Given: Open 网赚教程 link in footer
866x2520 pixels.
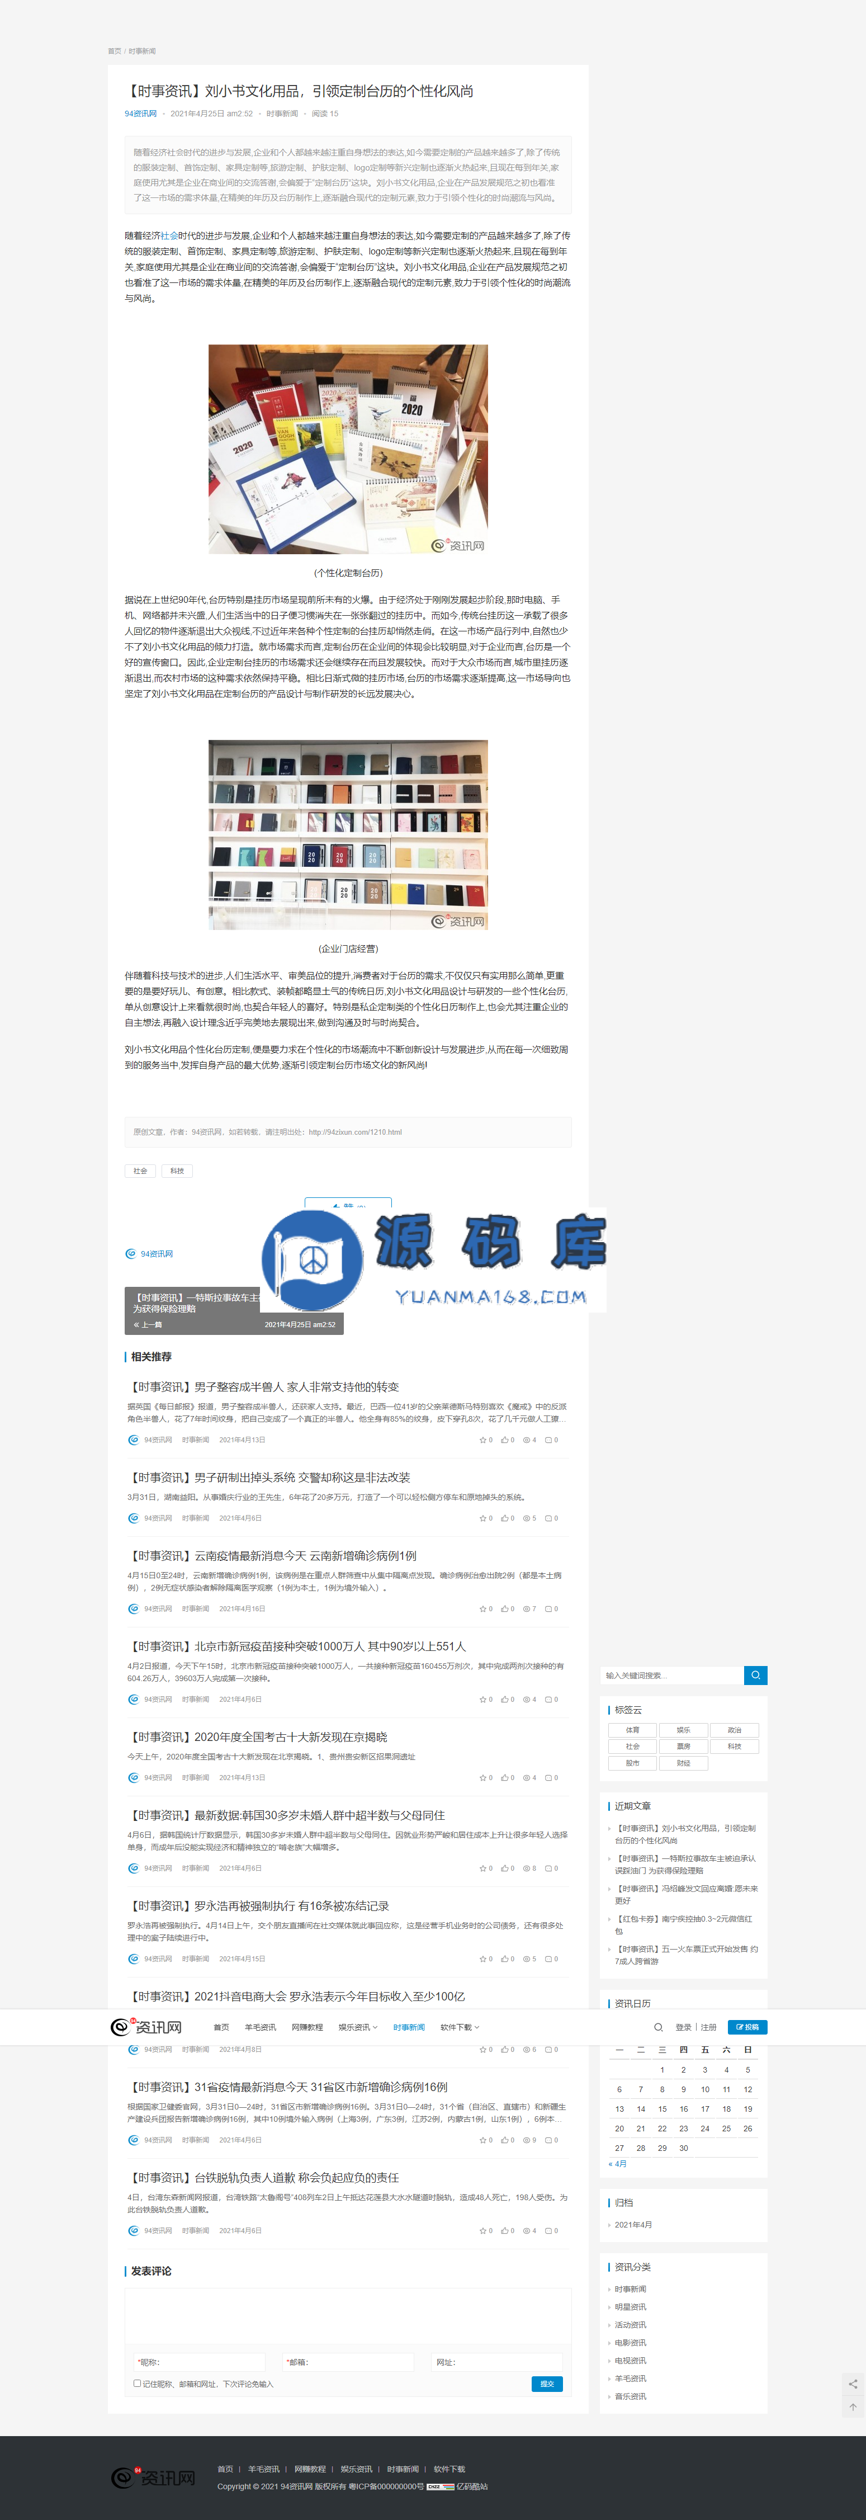Looking at the screenshot, I should pos(310,2469).
